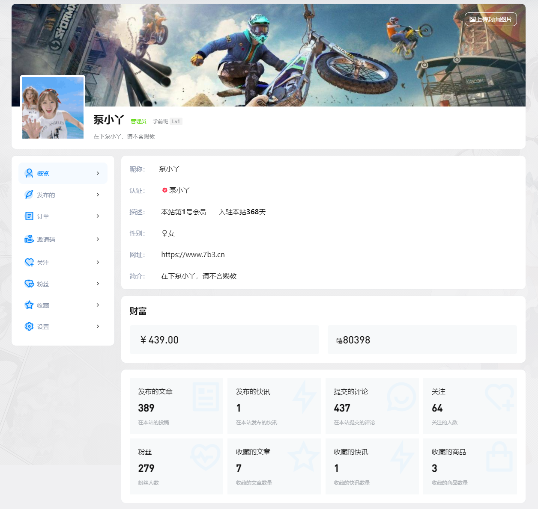Click the 简介 text 在下泵小丫，请不吝赐教
Screen dimensions: 538x509
click(x=199, y=276)
